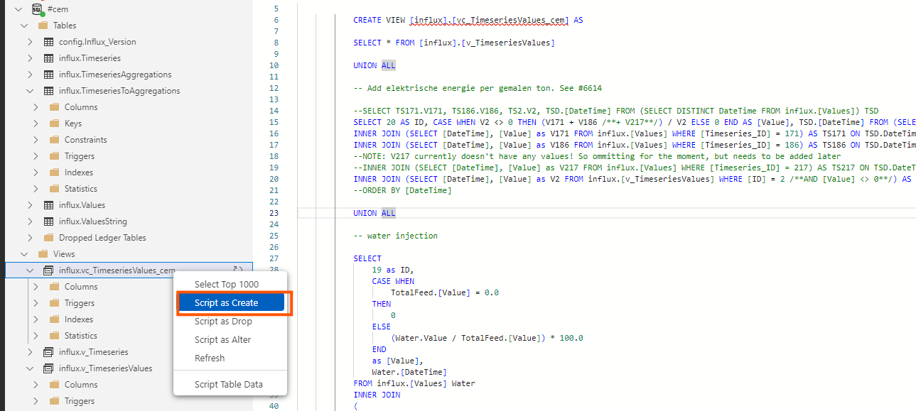Collapse the #cem database node
This screenshot has width=916, height=411.
(18, 9)
